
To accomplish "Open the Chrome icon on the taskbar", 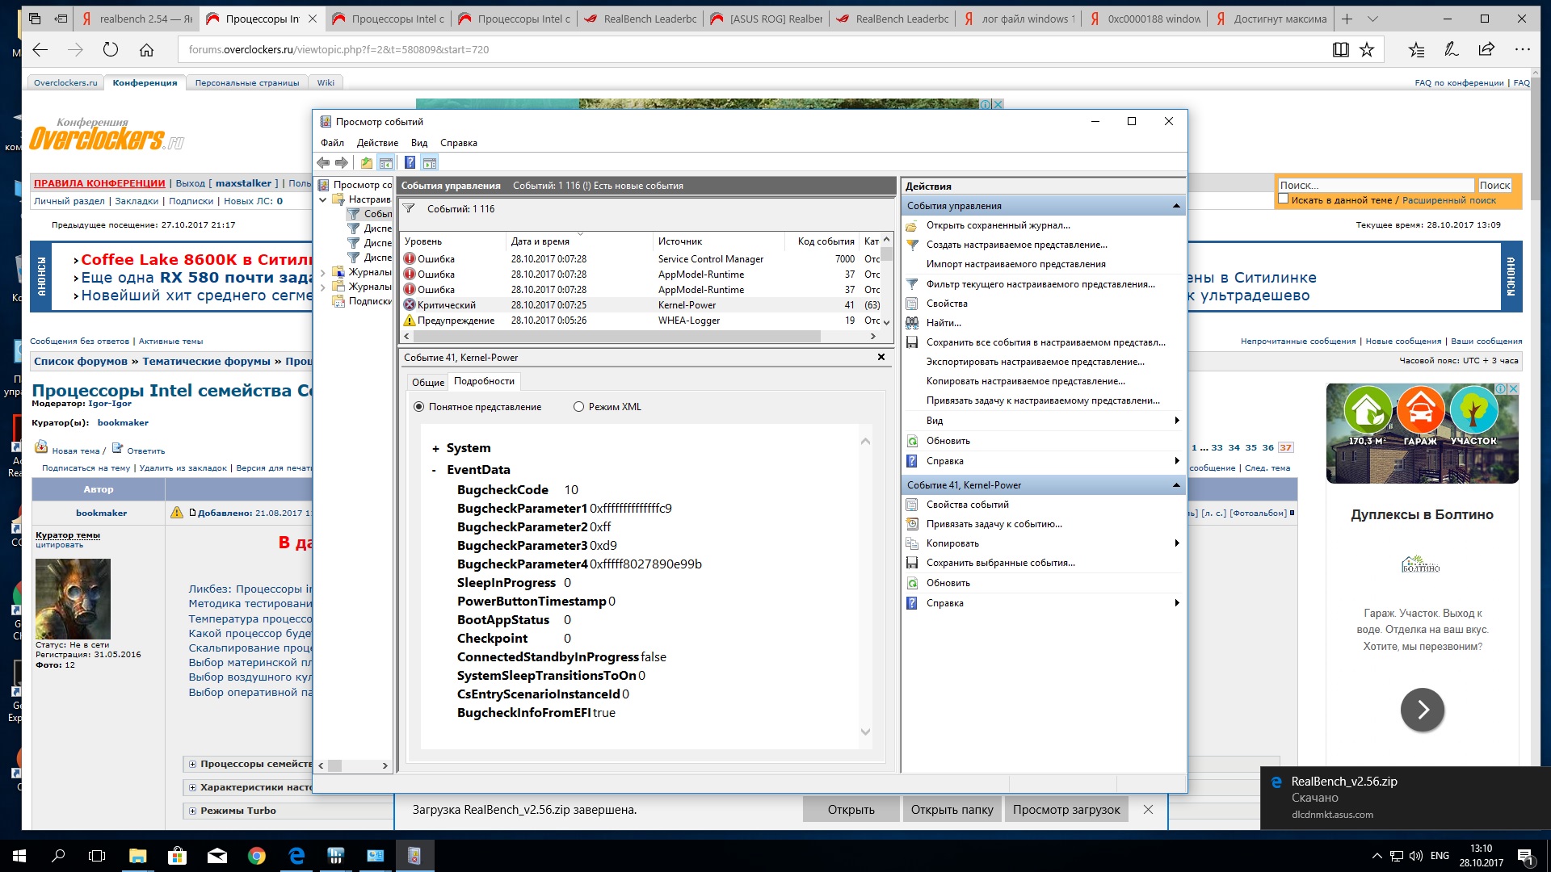I will (257, 856).
